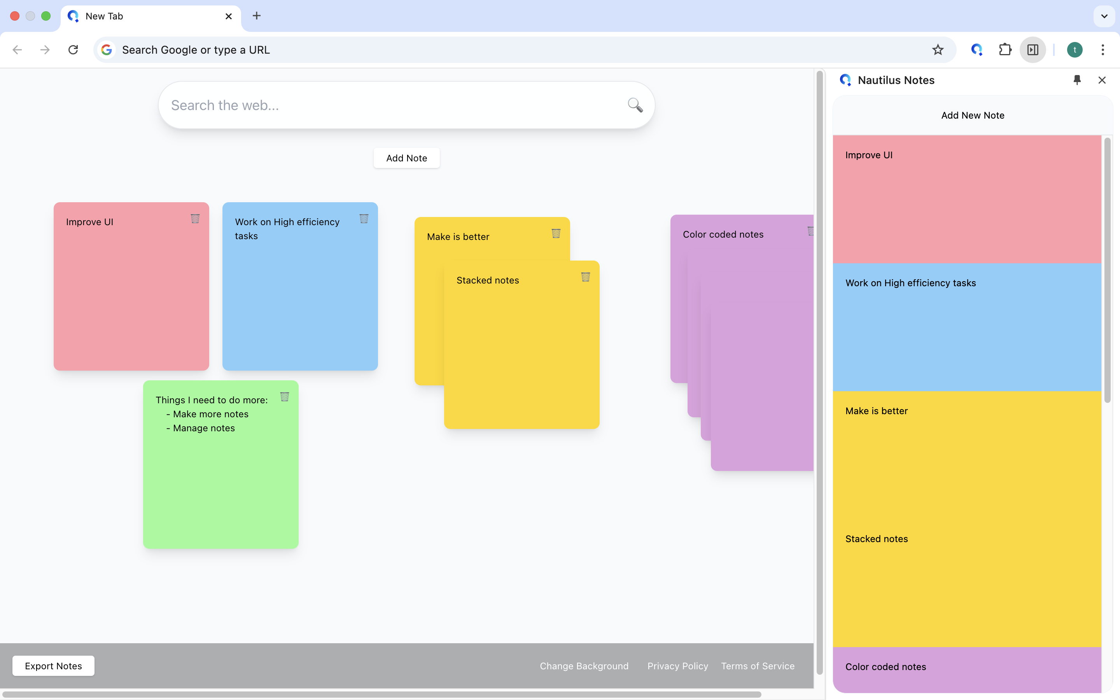The image size is (1120, 700).
Task: Delete the "Stacked notes" note via its trash icon
Action: pos(585,277)
